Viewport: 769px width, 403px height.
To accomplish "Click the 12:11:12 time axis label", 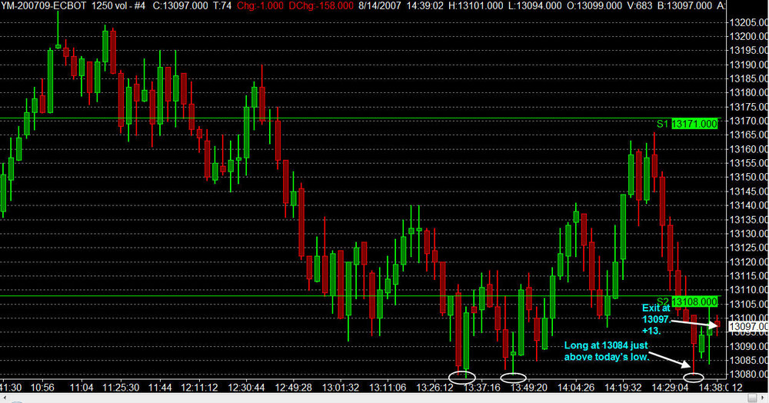I will pos(199,388).
